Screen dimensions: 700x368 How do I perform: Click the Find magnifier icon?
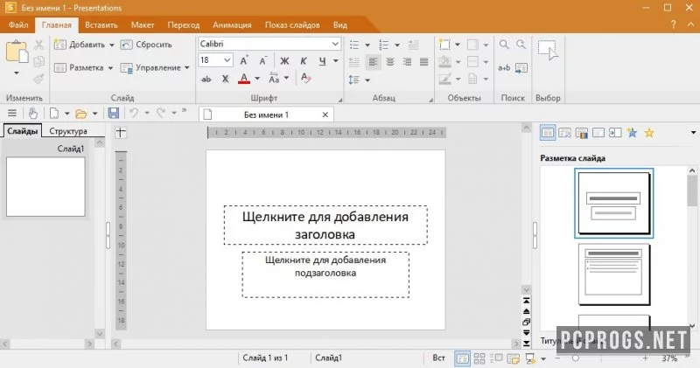(504, 45)
